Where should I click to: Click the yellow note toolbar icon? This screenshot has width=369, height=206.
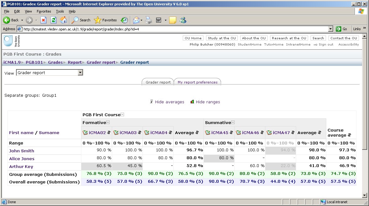coord(172,20)
